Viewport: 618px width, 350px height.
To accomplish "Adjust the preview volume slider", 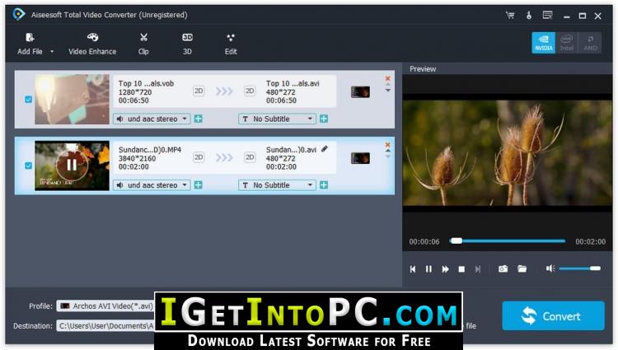I will (x=579, y=268).
